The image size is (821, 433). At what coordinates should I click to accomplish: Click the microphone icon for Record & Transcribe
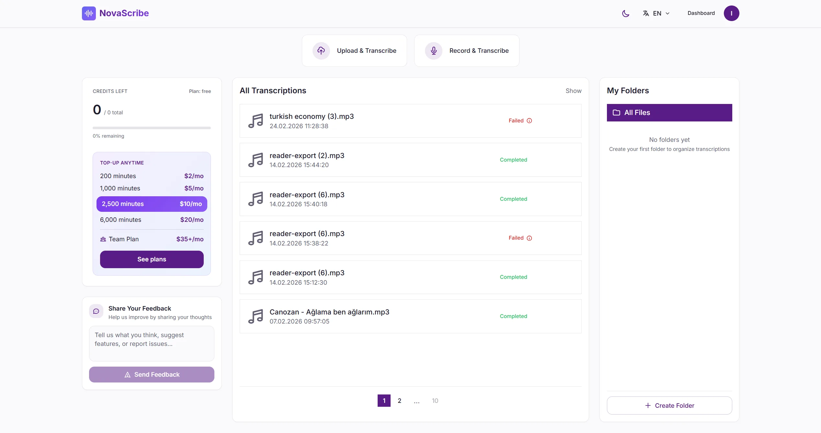pos(433,51)
